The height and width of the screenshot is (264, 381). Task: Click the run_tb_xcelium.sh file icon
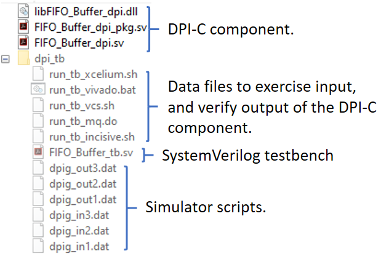point(38,74)
